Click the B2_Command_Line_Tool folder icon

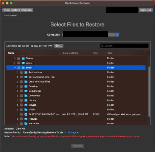click(x=26, y=77)
